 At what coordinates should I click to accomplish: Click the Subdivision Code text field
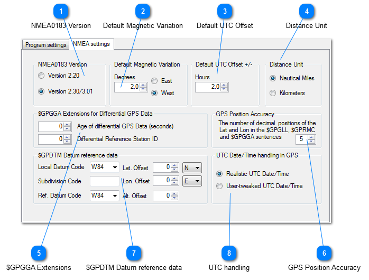click(x=105, y=181)
